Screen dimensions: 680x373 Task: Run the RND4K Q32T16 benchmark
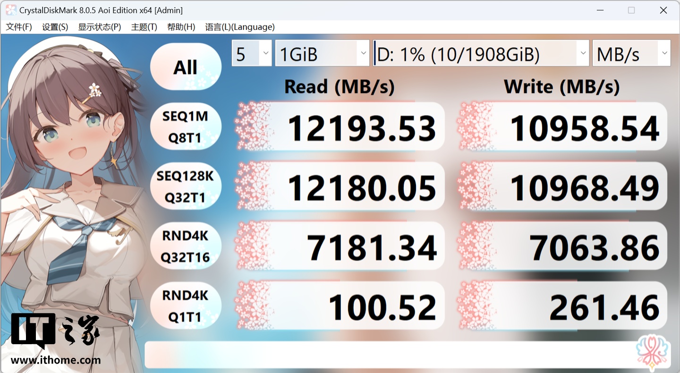coord(186,246)
